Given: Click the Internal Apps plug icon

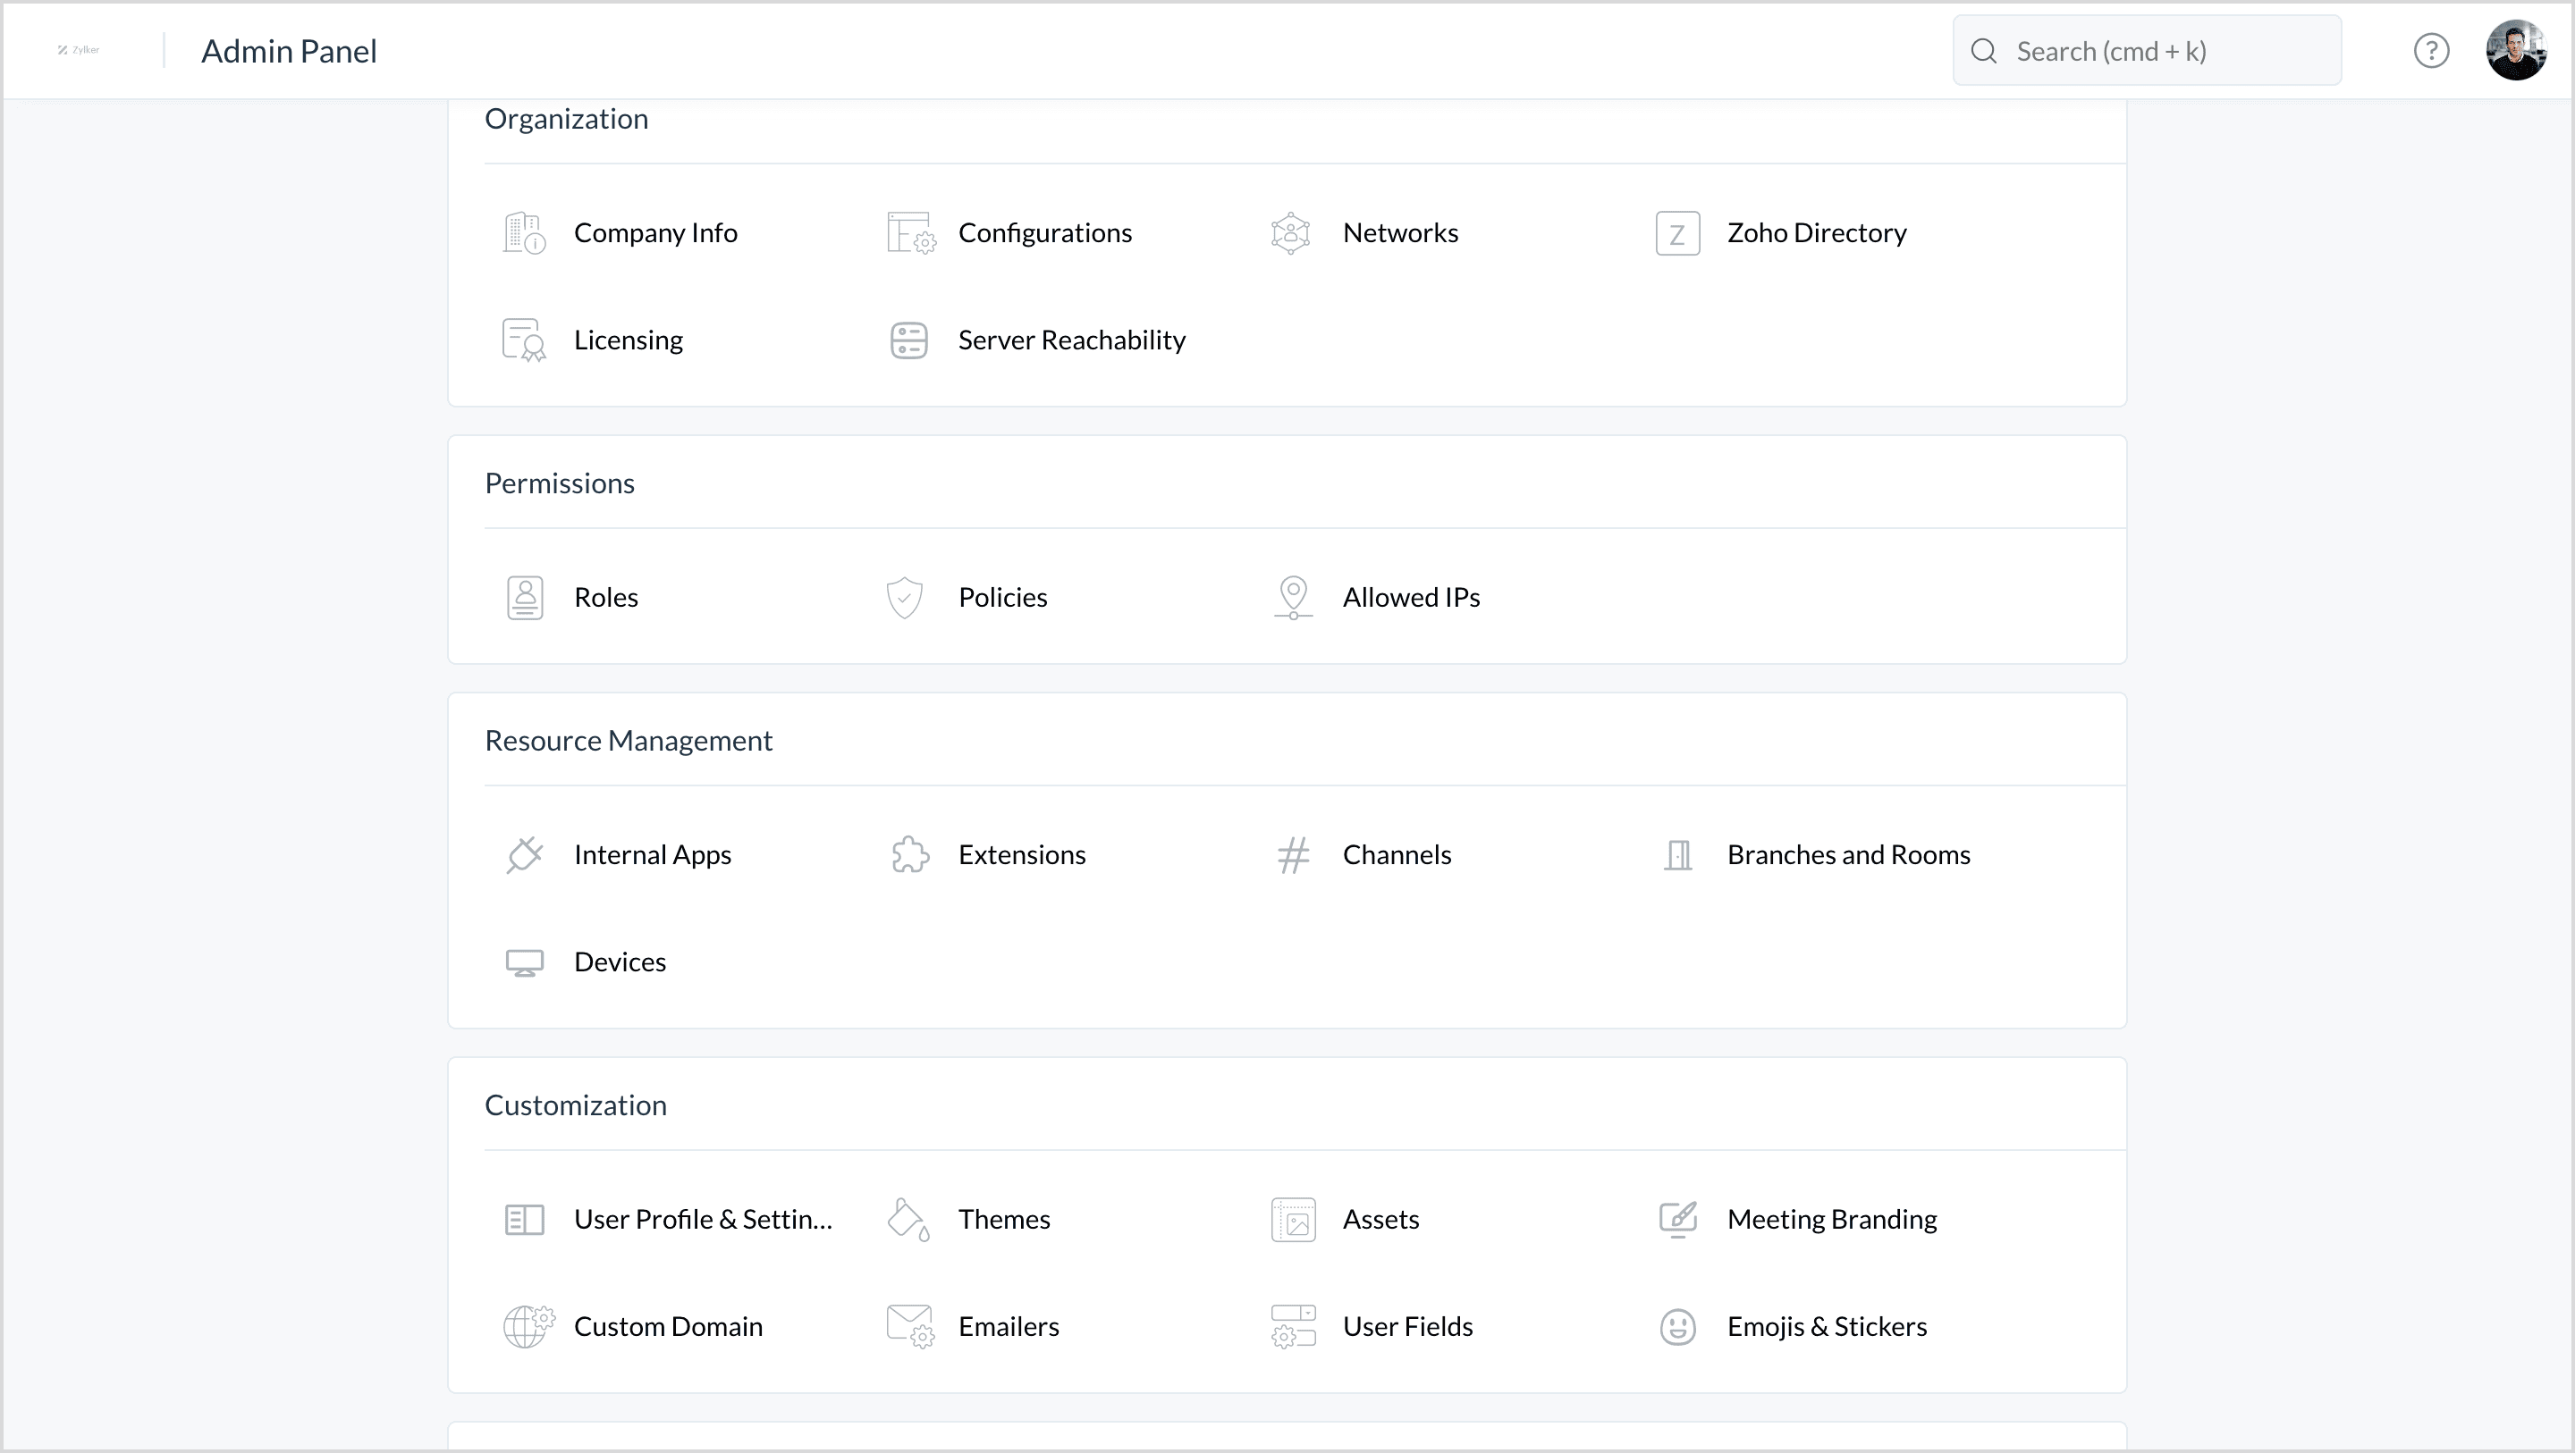Looking at the screenshot, I should (524, 855).
